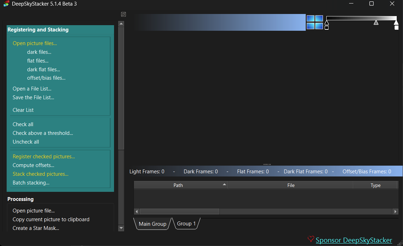
Task: Click the float/undock panel icon
Action: coord(123,14)
